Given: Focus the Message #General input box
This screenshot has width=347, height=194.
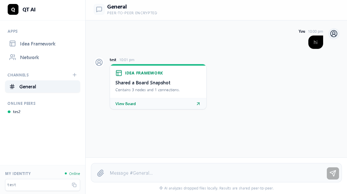Looking at the screenshot, I should (216, 173).
